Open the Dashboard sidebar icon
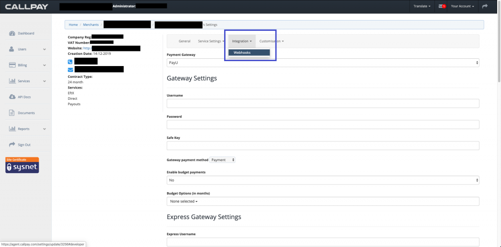The height and width of the screenshot is (247, 501). pyautogui.click(x=12, y=33)
